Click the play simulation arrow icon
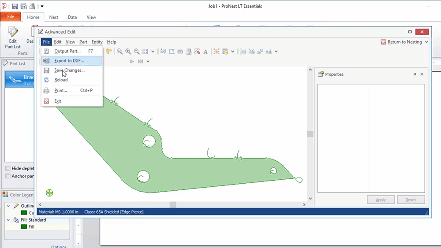The image size is (441, 248). (x=132, y=61)
